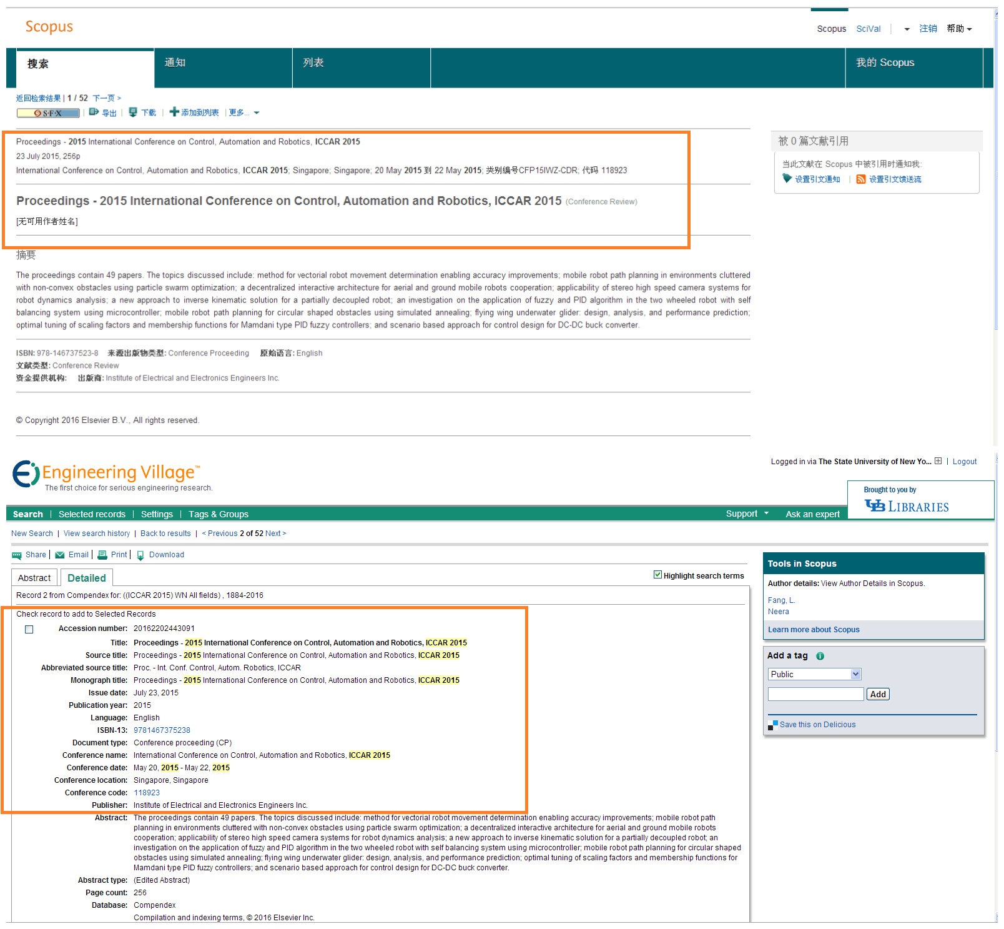This screenshot has width=1004, height=929.
Task: Click the 注销 logout link
Action: (928, 29)
